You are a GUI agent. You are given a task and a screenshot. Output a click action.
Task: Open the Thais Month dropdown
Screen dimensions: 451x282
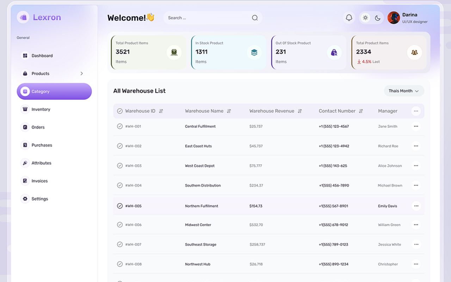click(404, 91)
